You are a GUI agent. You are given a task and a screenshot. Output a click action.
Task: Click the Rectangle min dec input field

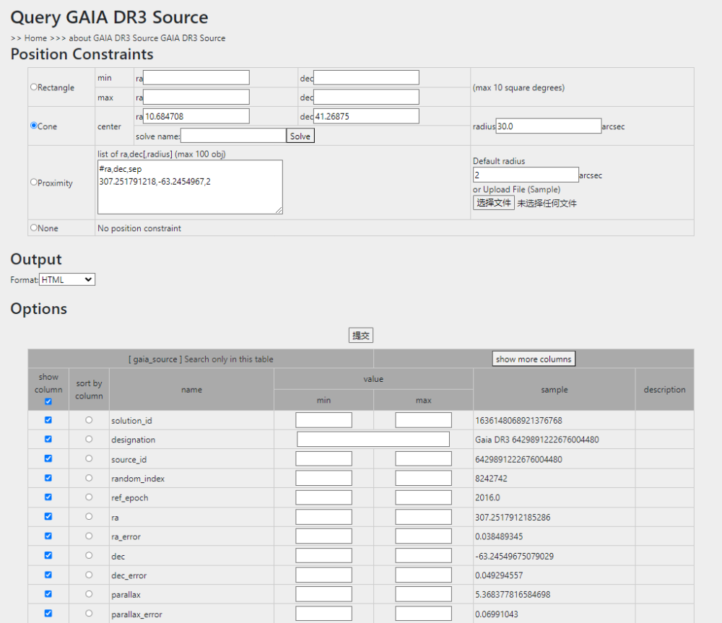click(366, 77)
